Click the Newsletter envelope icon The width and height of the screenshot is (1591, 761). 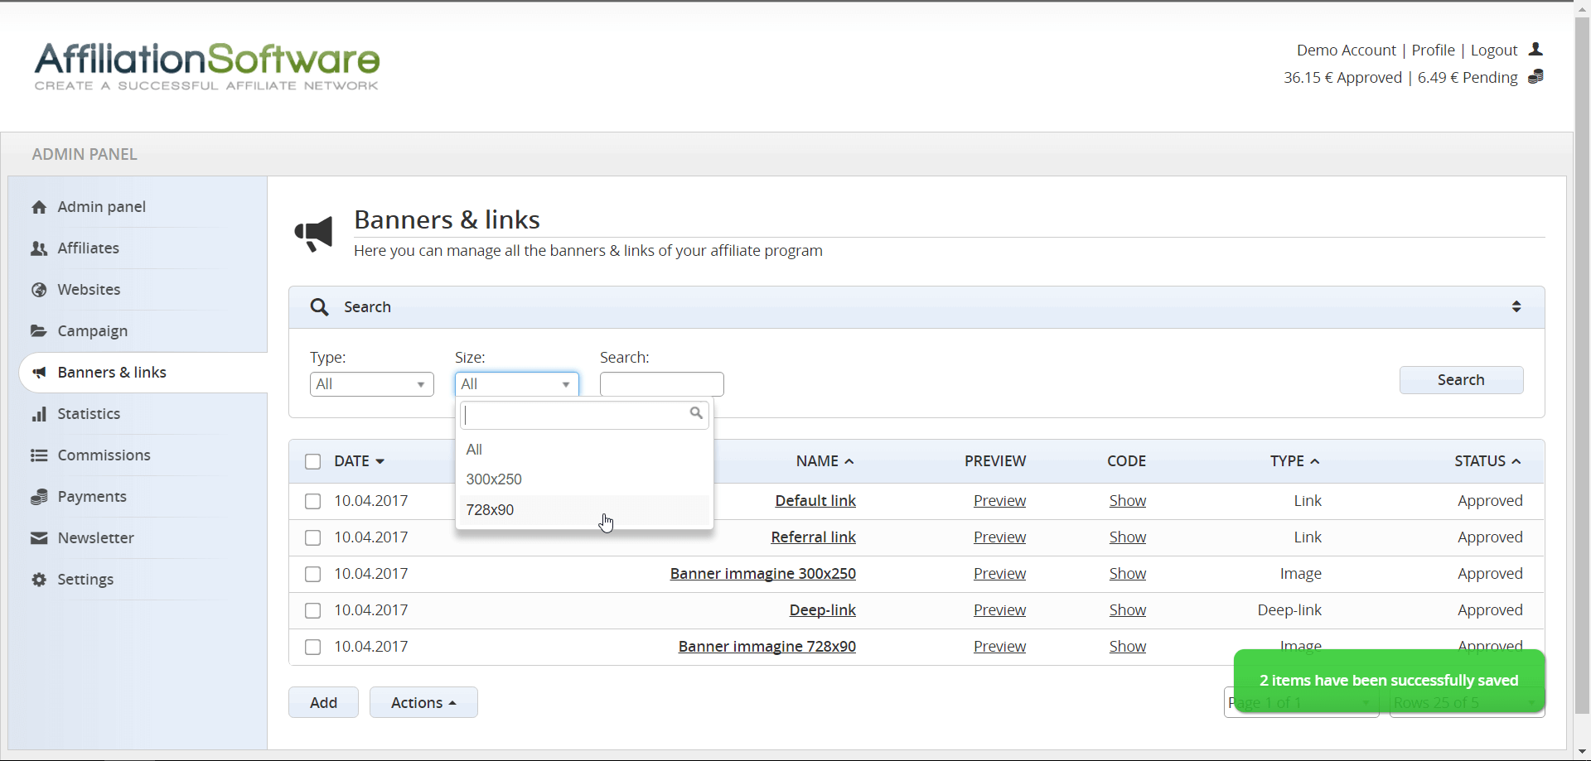click(39, 538)
